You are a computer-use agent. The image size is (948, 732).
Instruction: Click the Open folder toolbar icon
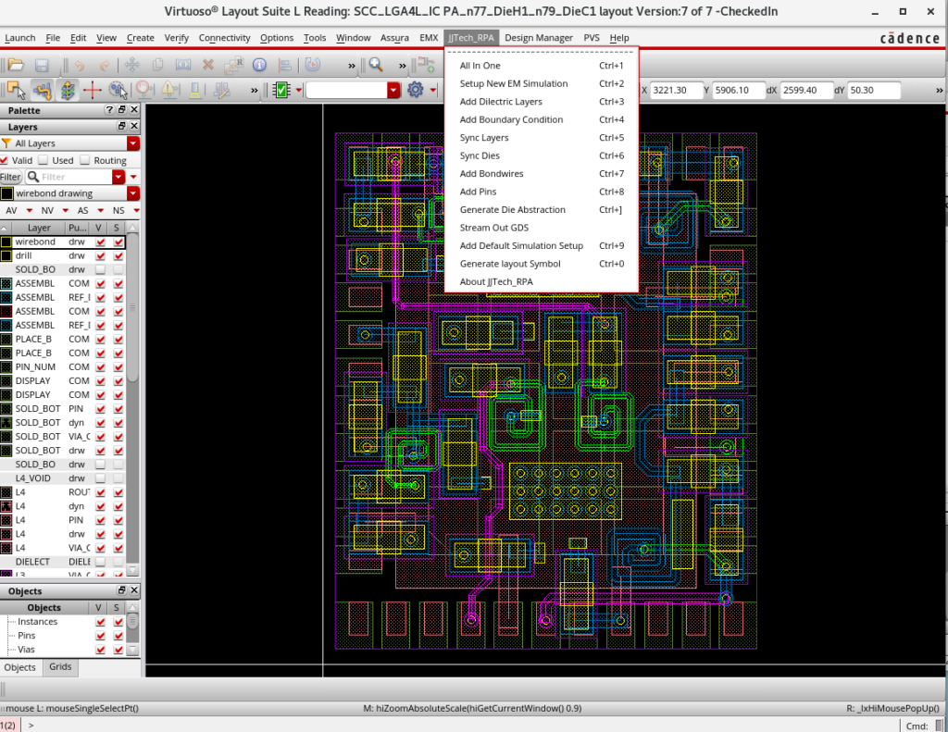pos(17,65)
